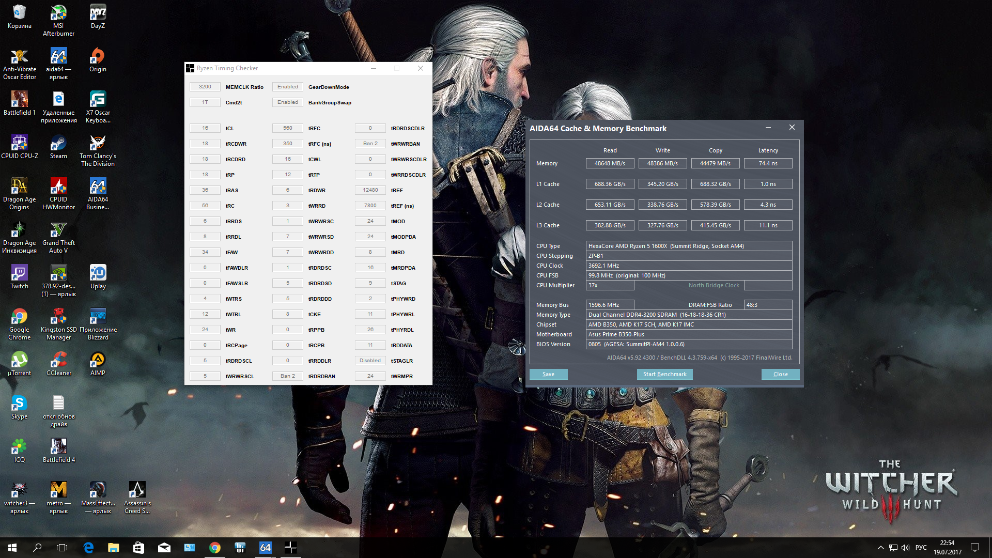Click the Start Benchmark button
992x558 pixels.
664,374
